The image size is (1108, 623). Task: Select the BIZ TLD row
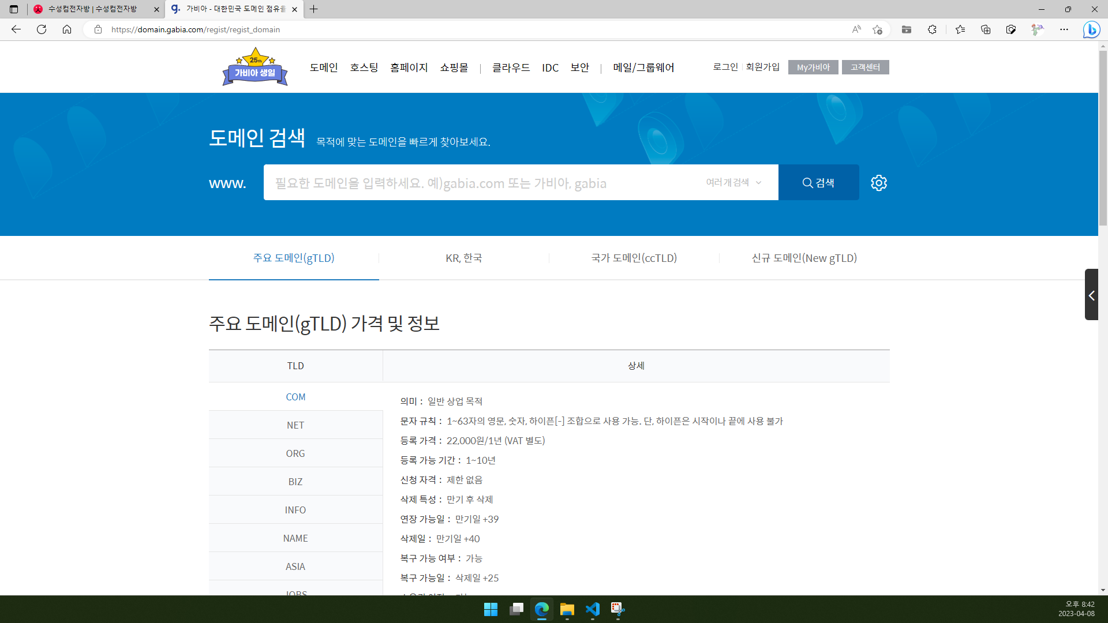point(295,482)
